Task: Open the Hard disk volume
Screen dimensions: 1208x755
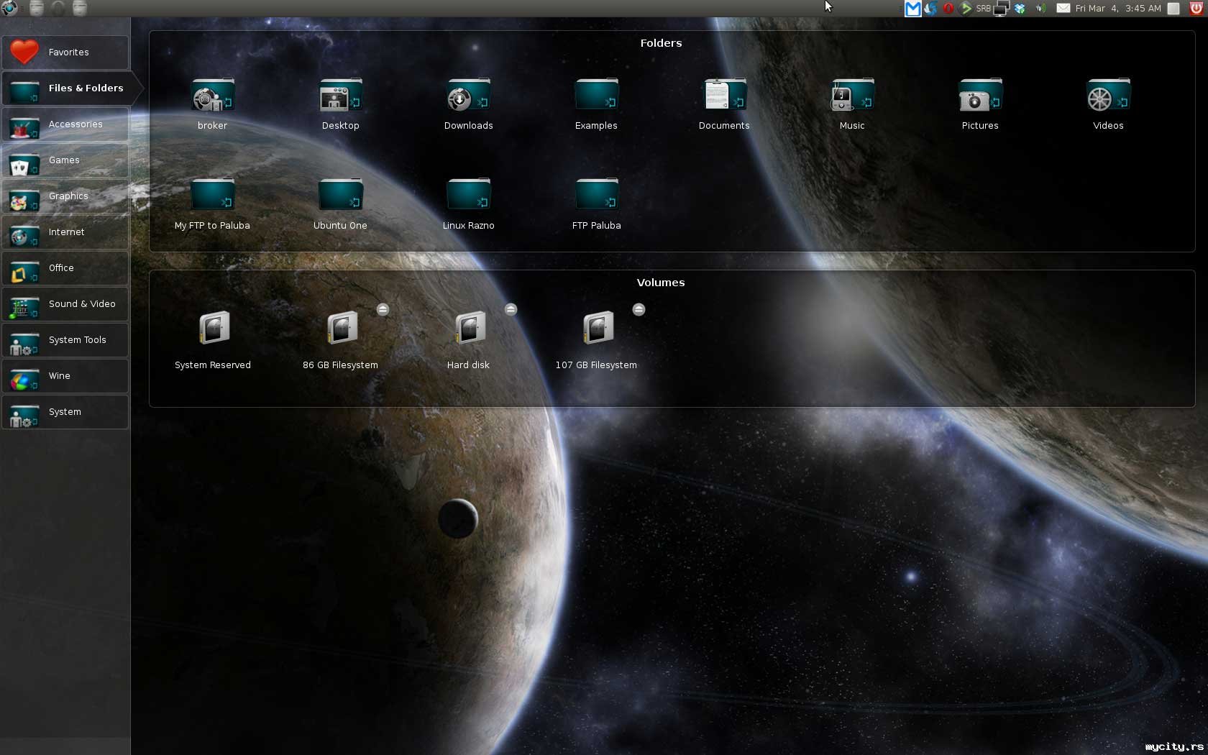Action: [468, 339]
